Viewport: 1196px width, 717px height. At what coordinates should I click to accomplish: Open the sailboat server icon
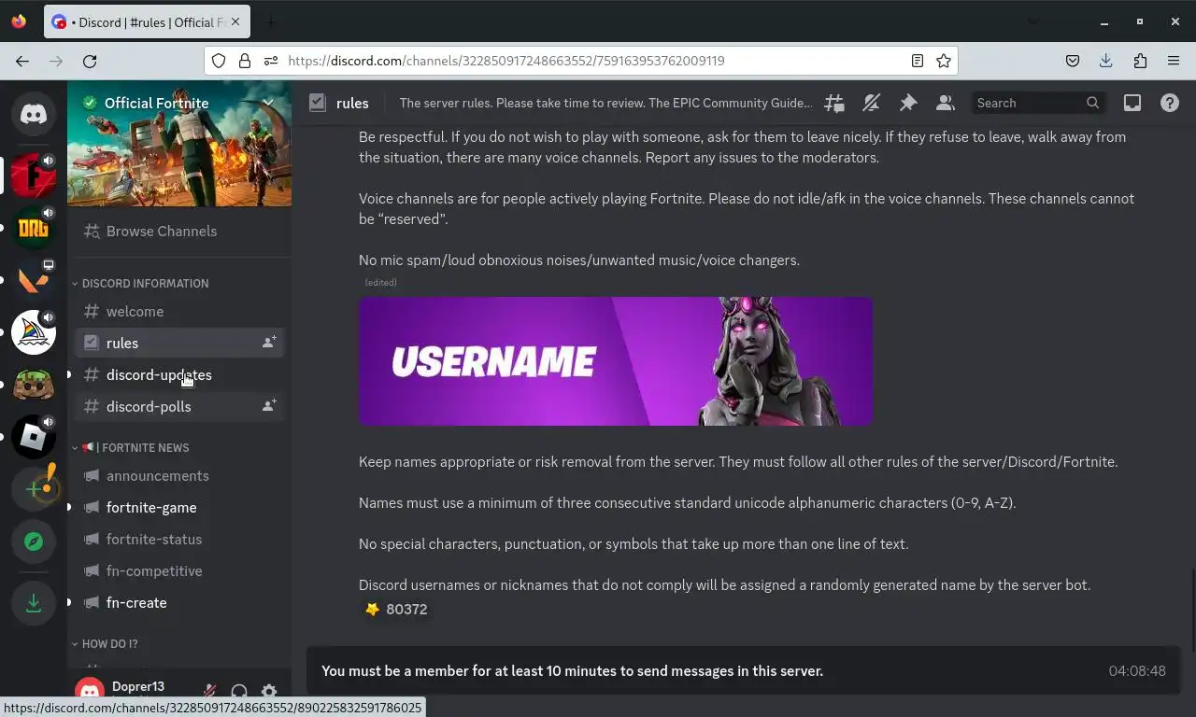point(34,332)
